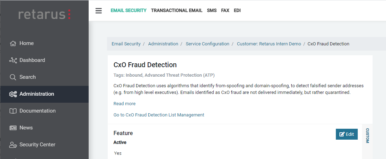Open the EDI tab

[237, 11]
